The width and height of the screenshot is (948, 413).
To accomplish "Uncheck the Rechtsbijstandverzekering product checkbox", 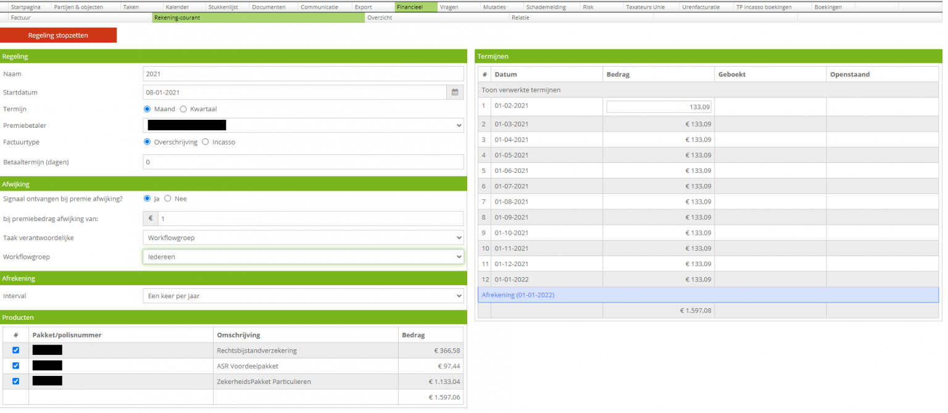I will (16, 351).
